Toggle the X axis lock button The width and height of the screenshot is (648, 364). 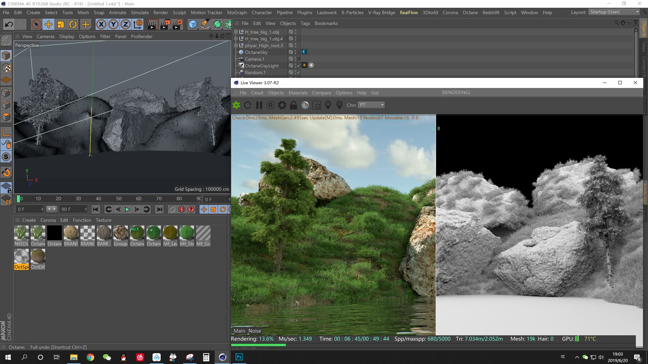point(101,24)
